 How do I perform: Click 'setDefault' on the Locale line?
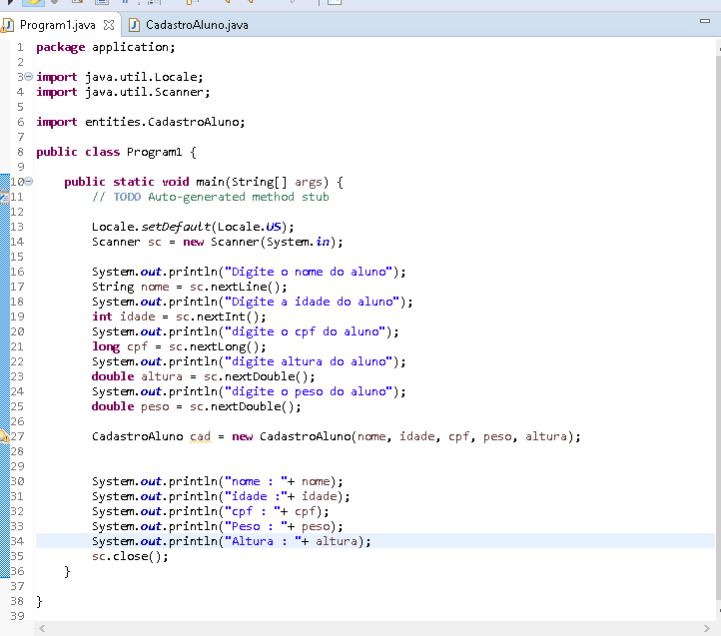pos(176,227)
